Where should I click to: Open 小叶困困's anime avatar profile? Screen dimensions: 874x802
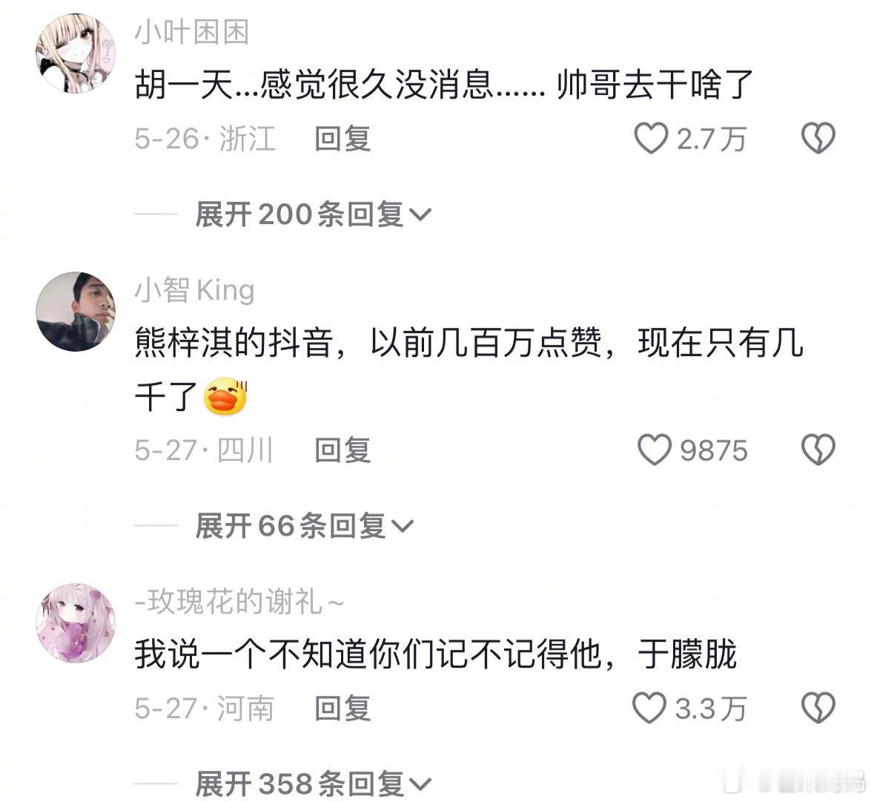76,53
